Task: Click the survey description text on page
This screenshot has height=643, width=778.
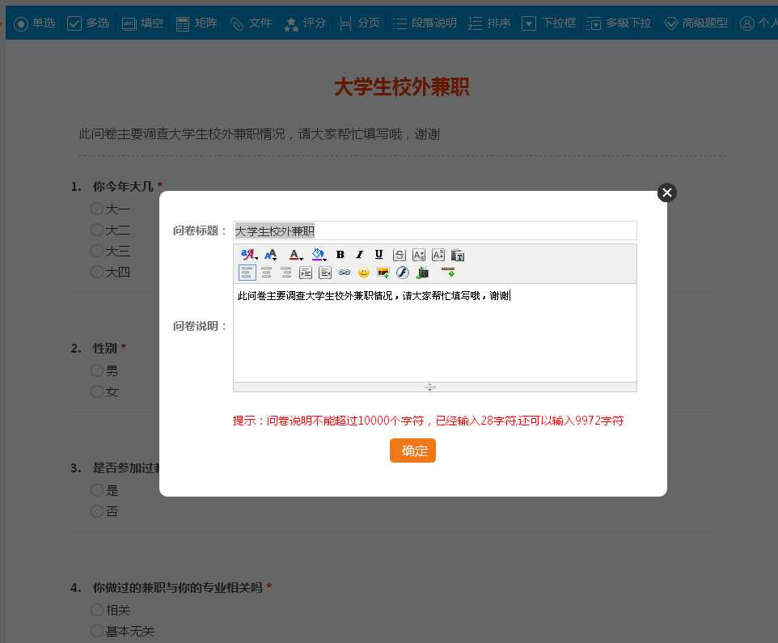Action: 260,134
